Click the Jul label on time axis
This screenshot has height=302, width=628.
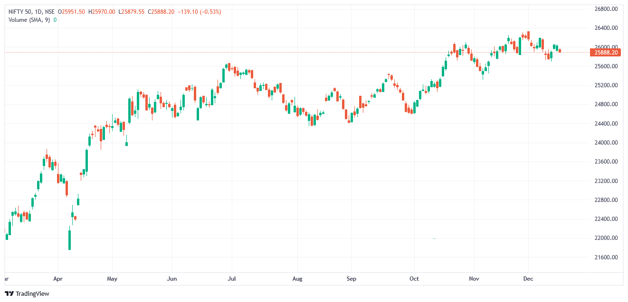click(x=232, y=279)
